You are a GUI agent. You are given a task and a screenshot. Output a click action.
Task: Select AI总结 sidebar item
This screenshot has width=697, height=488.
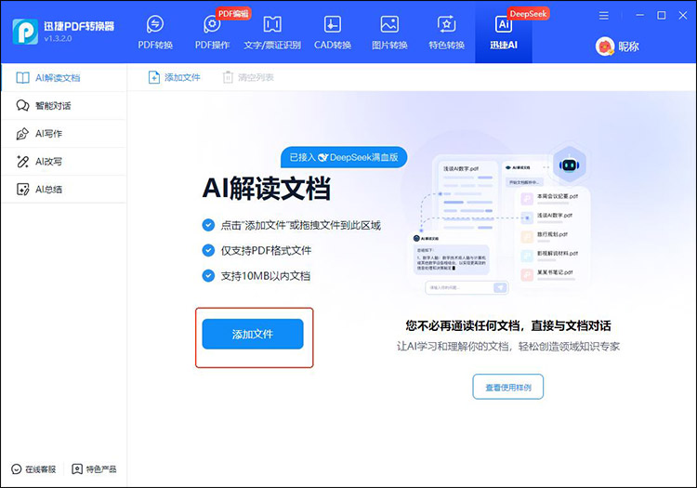(x=48, y=190)
